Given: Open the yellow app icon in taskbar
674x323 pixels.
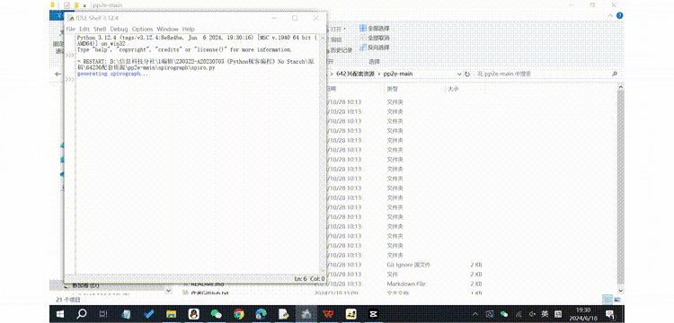Looking at the screenshot, I should pyautogui.click(x=350, y=314).
